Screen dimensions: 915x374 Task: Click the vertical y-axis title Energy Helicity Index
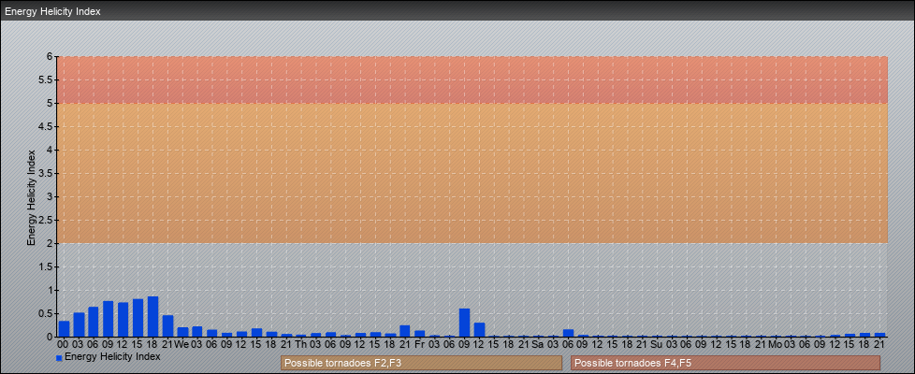[x=31, y=196]
